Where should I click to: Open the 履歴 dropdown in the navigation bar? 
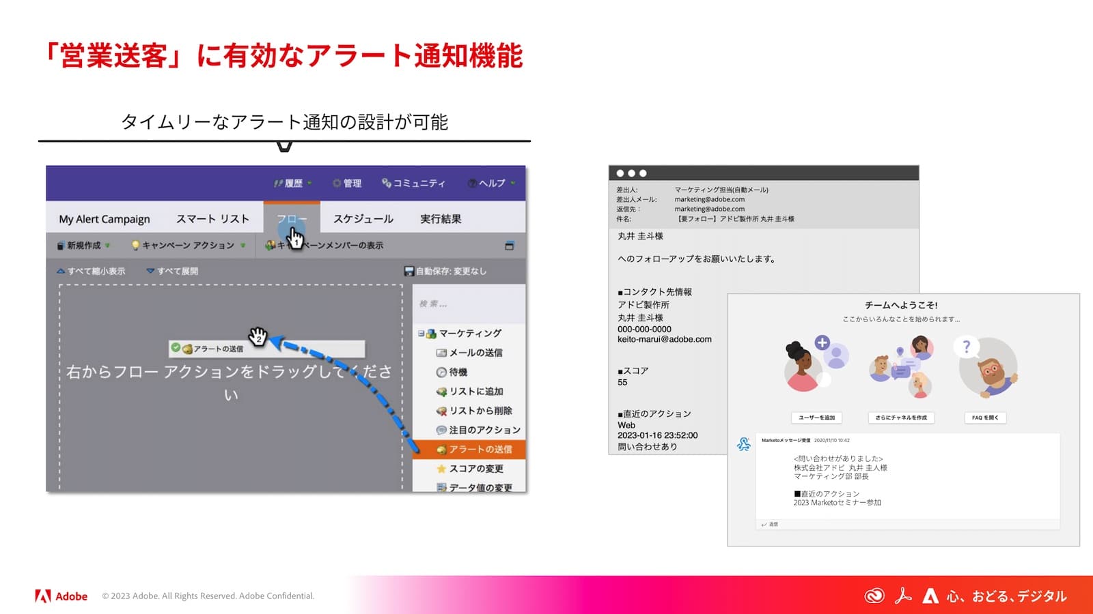tap(293, 183)
